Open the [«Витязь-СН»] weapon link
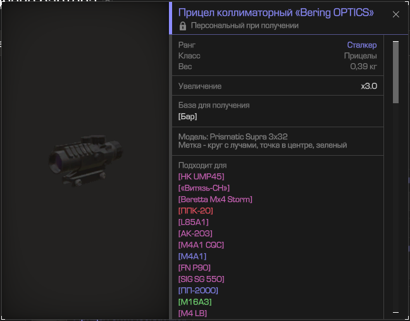The width and height of the screenshot is (410, 321). click(x=204, y=188)
